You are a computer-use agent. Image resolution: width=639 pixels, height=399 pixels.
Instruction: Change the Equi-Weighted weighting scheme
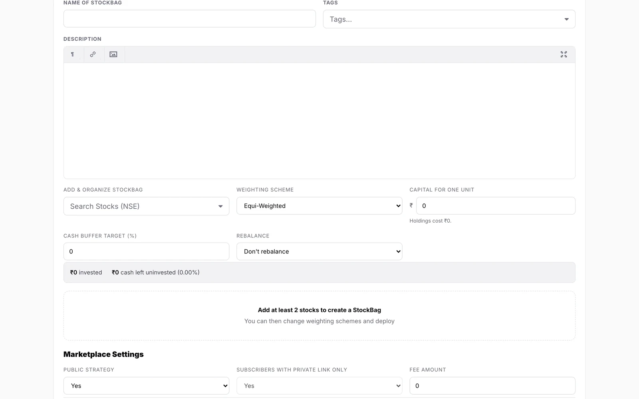click(x=319, y=206)
